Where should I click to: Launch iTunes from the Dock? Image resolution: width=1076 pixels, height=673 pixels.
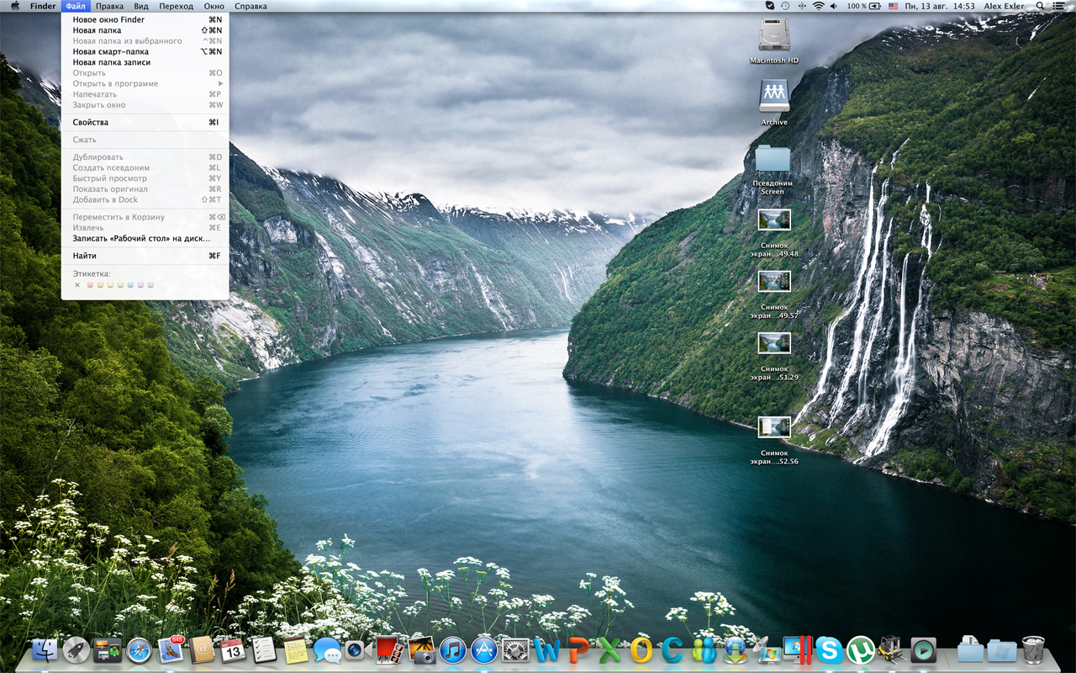[452, 650]
